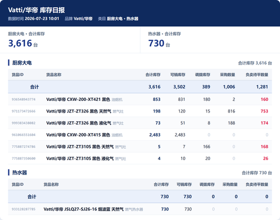Click "采购数量" column header in 厨房大电 table
Screen dimensions: 280x220
pos(227,75)
